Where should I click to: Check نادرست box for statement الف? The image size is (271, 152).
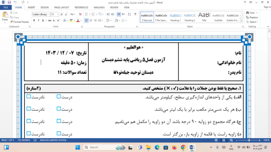[x=29, y=96]
